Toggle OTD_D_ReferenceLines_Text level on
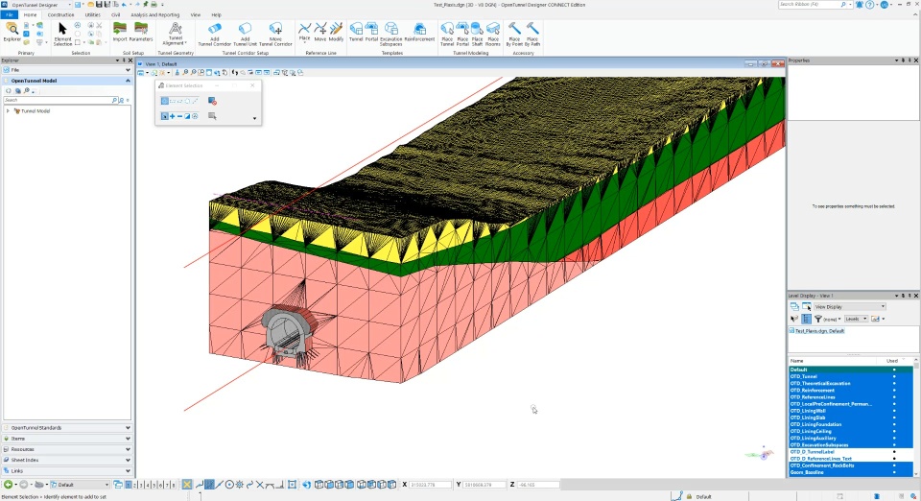The width and height of the screenshot is (921, 501). point(831,459)
